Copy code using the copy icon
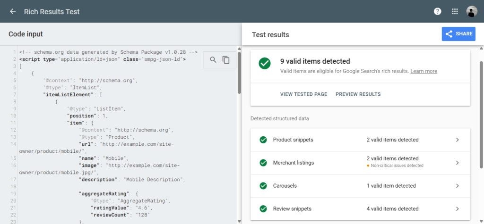484x224 pixels. [226, 60]
